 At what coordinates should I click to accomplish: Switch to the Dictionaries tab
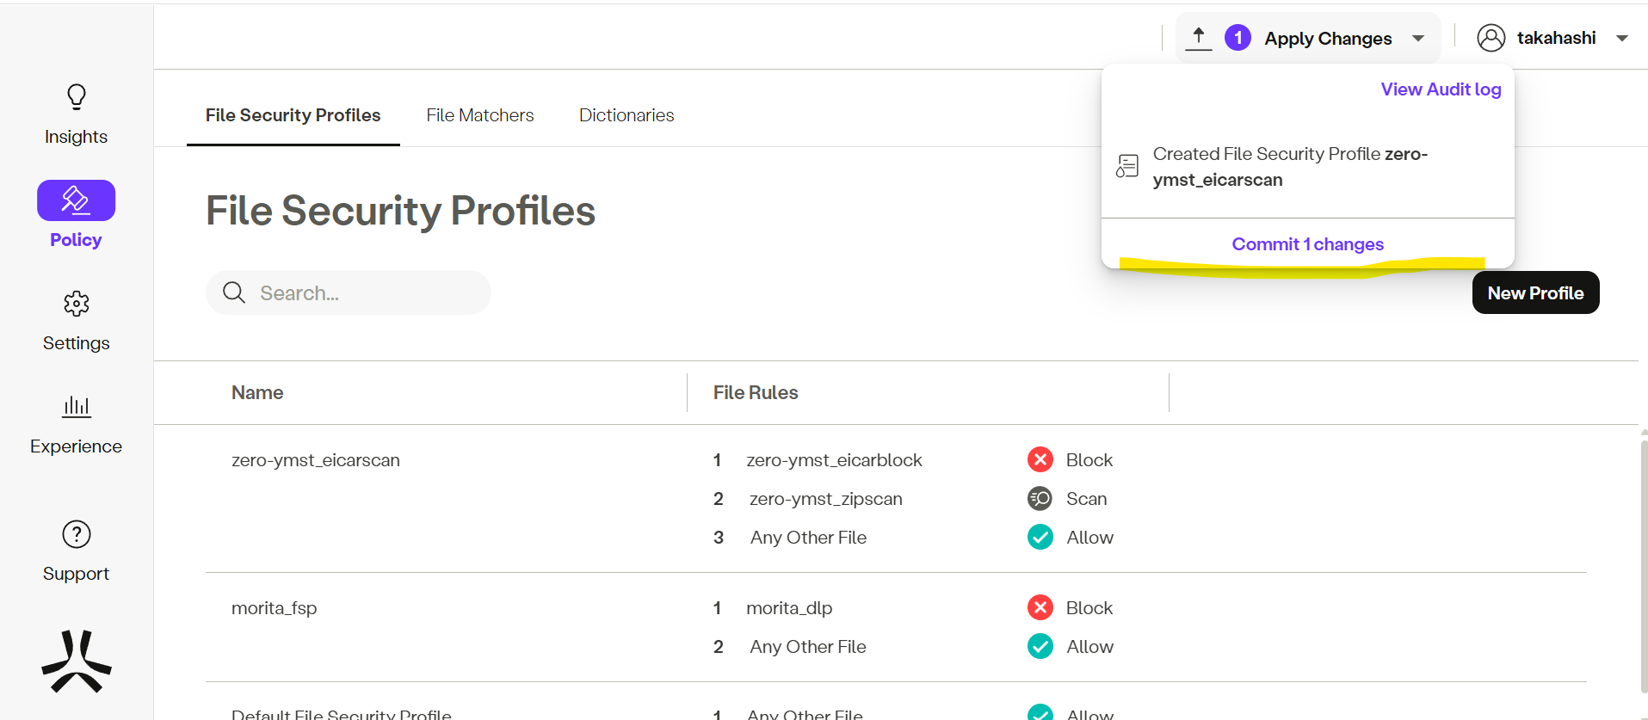click(x=626, y=115)
